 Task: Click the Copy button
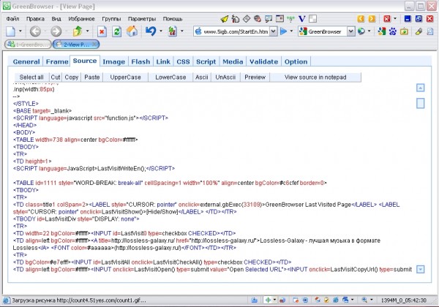[72, 77]
